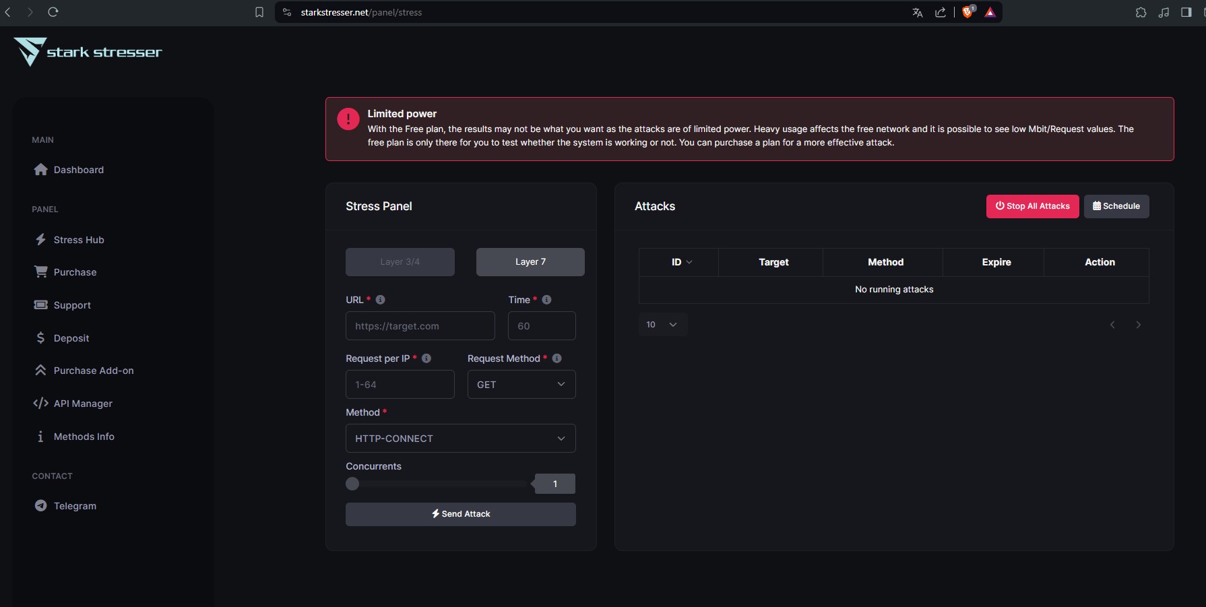Image resolution: width=1206 pixels, height=607 pixels.
Task: Click the info icon beside Request Method
Action: click(x=557, y=358)
